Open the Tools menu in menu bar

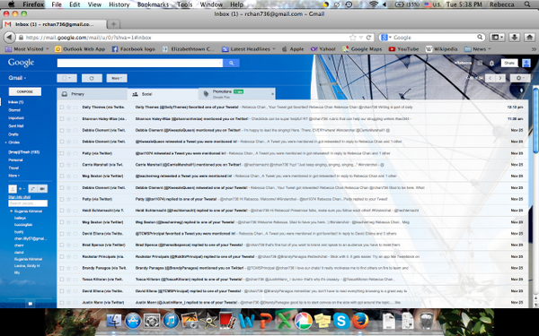click(x=184, y=4)
